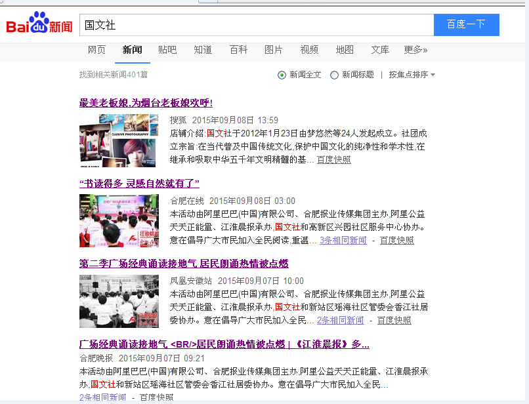The width and height of the screenshot is (529, 404).
Task: Open the 视频 tab
Action: 309,50
